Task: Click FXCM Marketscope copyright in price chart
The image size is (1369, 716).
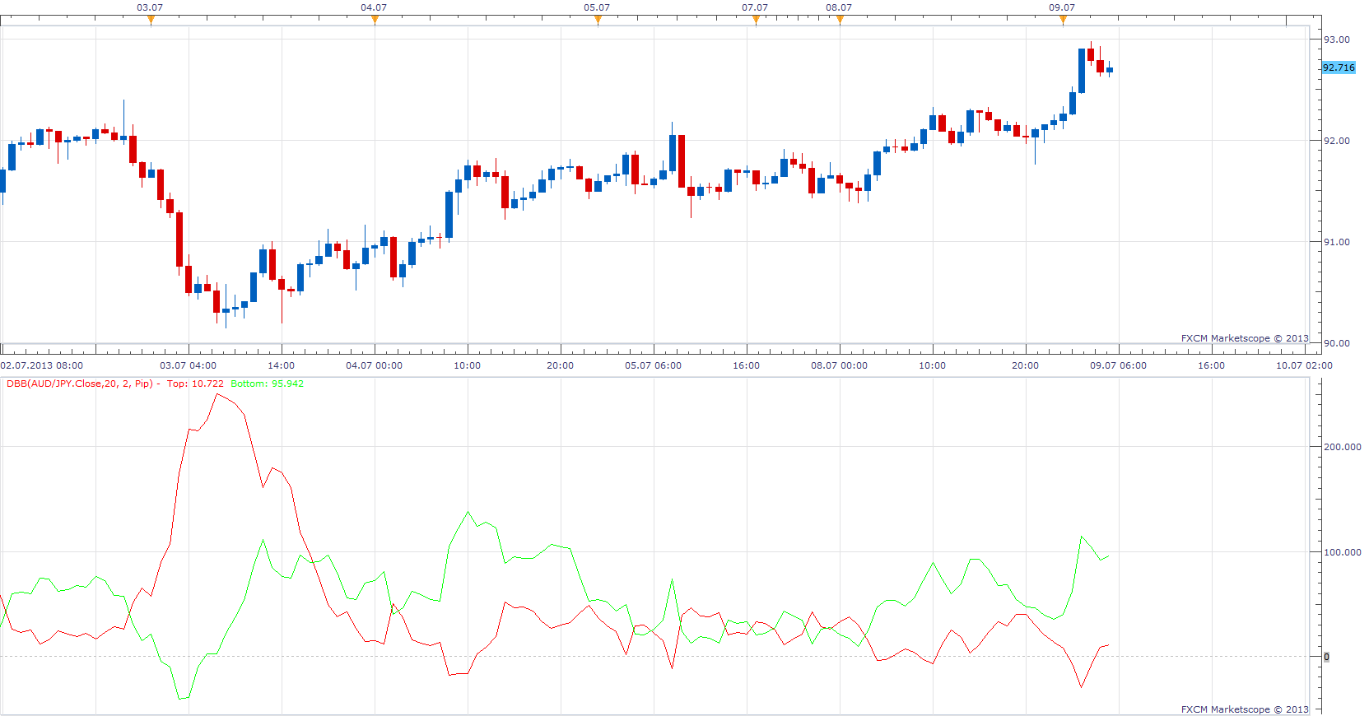Action: [x=1245, y=338]
